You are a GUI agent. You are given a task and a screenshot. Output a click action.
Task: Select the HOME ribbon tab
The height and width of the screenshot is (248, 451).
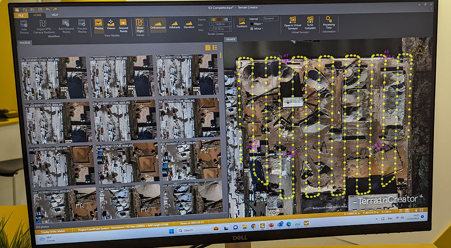(x=37, y=15)
